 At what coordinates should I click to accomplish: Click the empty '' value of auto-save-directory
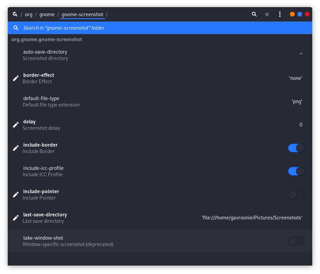[x=301, y=54]
